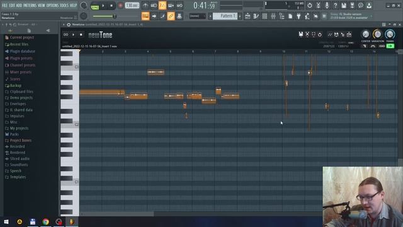The width and height of the screenshot is (403, 227).
Task: Click the green arrow button in Newtone
Action: [390, 46]
